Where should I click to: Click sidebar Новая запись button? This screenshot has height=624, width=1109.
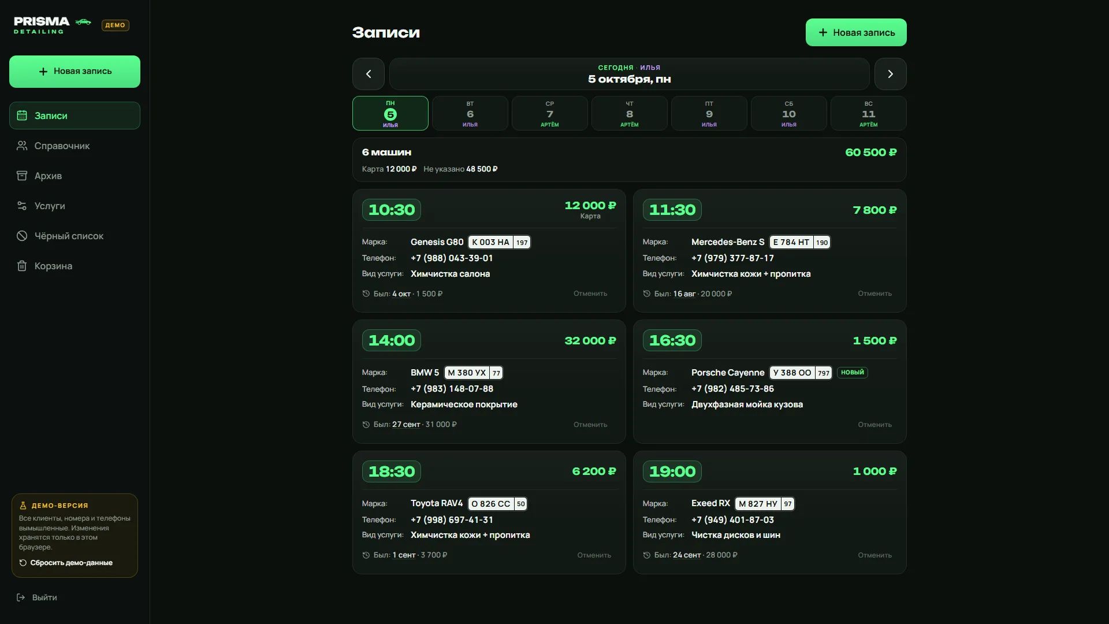75,72
